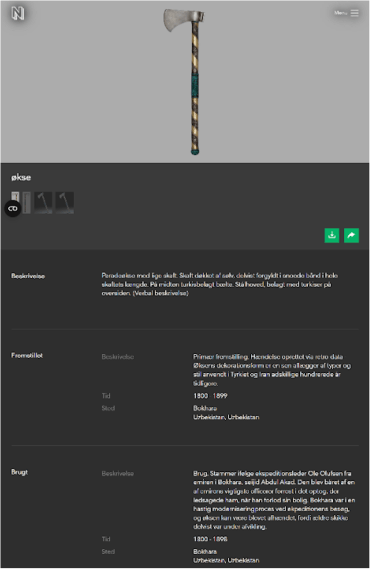Viewport: 370px width, 570px height.
Task: Click "Bokhara" in the Brugt section
Action: point(205,552)
